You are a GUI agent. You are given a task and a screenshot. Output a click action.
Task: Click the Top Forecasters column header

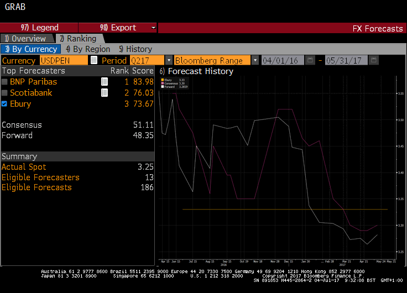tap(34, 71)
